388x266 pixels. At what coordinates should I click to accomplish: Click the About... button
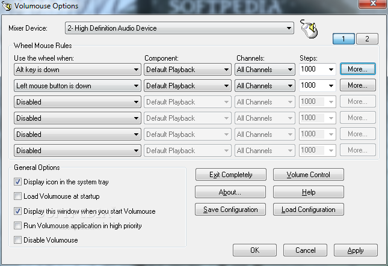coord(230,192)
